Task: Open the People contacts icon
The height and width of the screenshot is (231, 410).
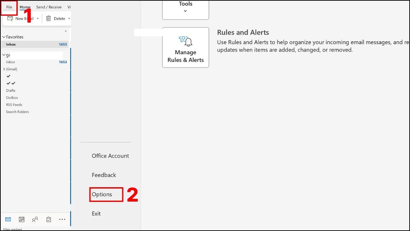Action: 35,219
